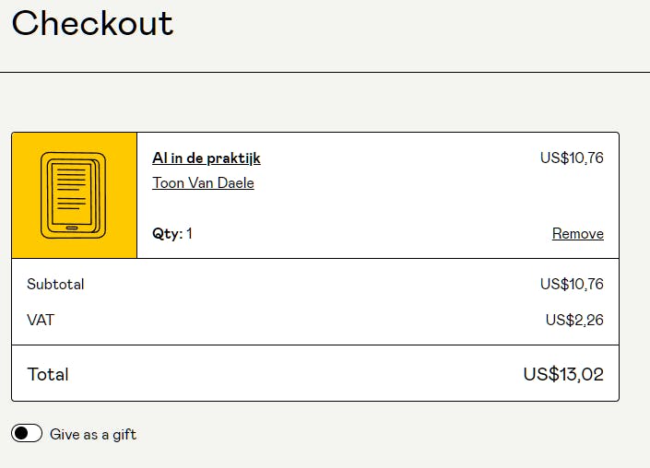Click the bold 'Qty:' label

point(167,233)
